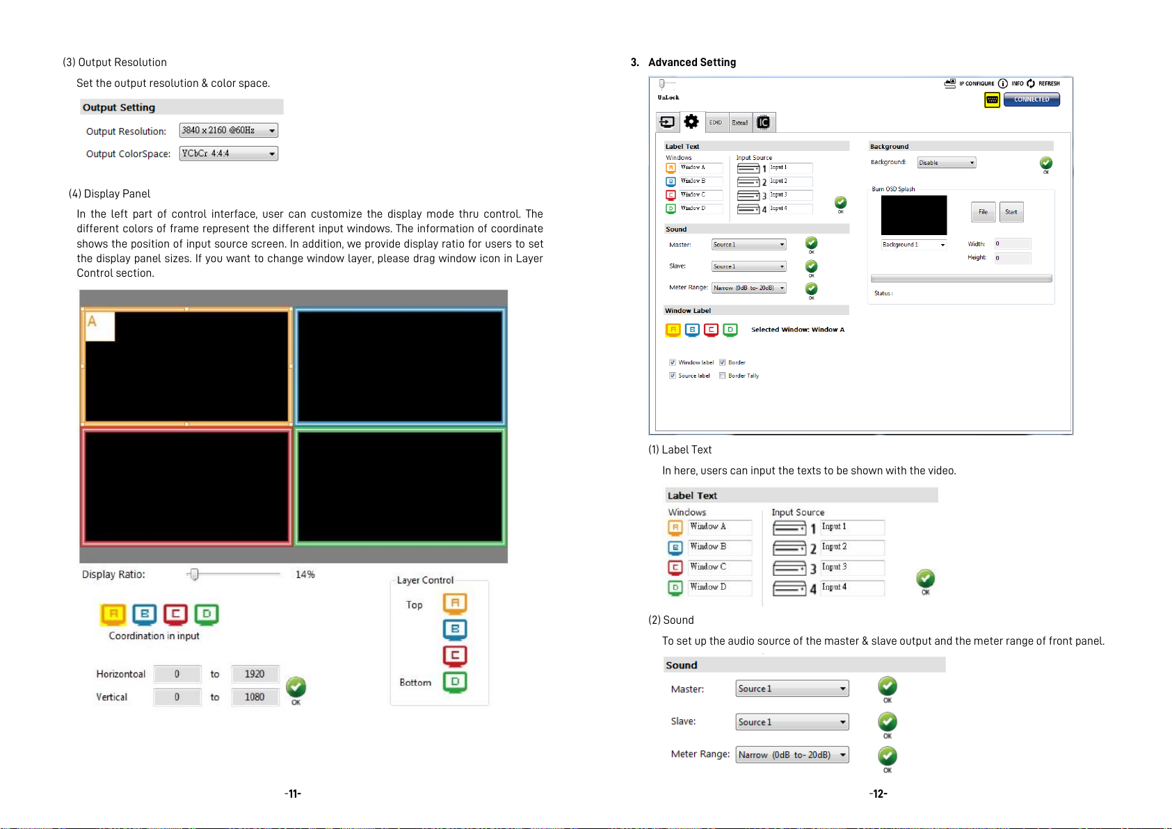Select the orange-framed window A in display panel
This screenshot has height=829, width=1172.
186,367
